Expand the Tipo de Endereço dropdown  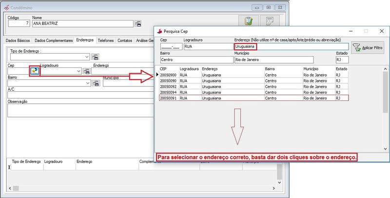[x=87, y=57]
